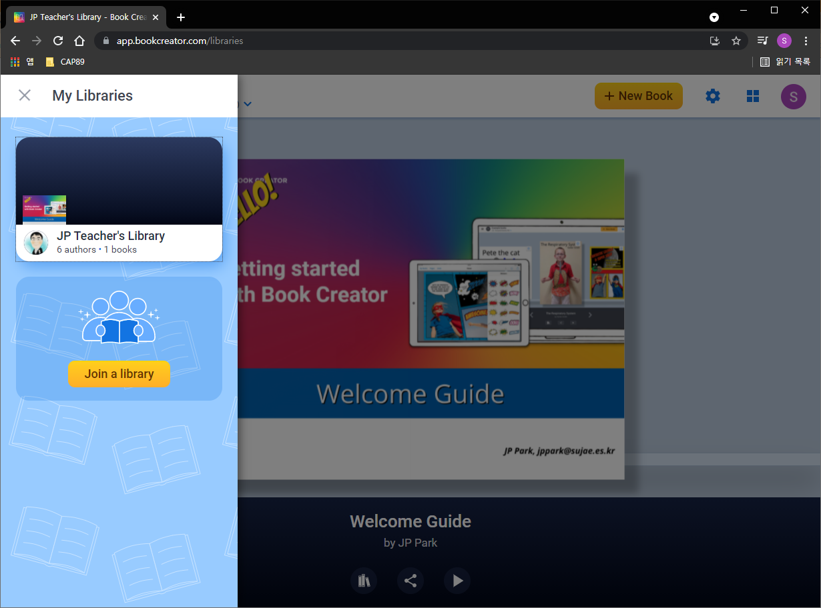
Task: Click the reading group illustration above Join button
Action: 119,317
